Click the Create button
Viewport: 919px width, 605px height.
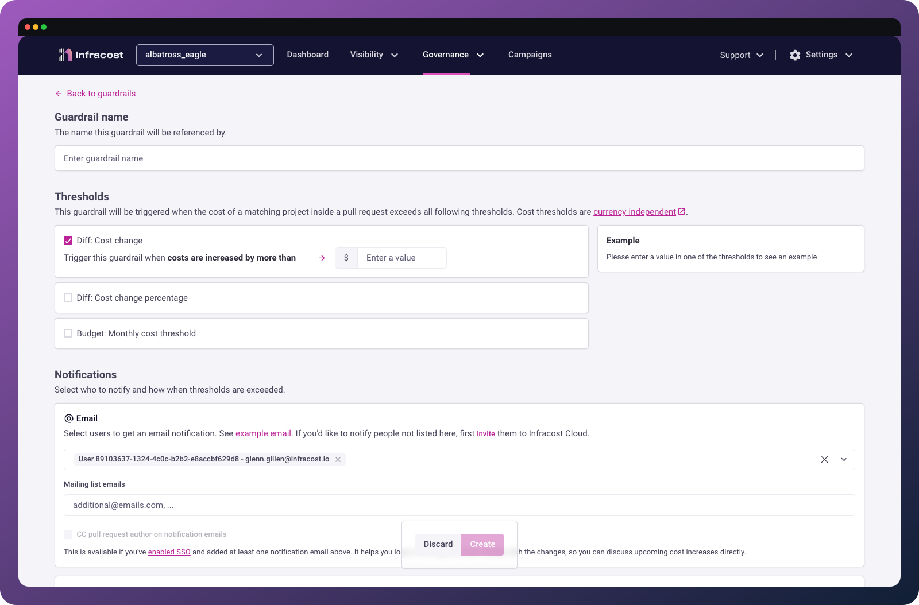pyautogui.click(x=482, y=544)
